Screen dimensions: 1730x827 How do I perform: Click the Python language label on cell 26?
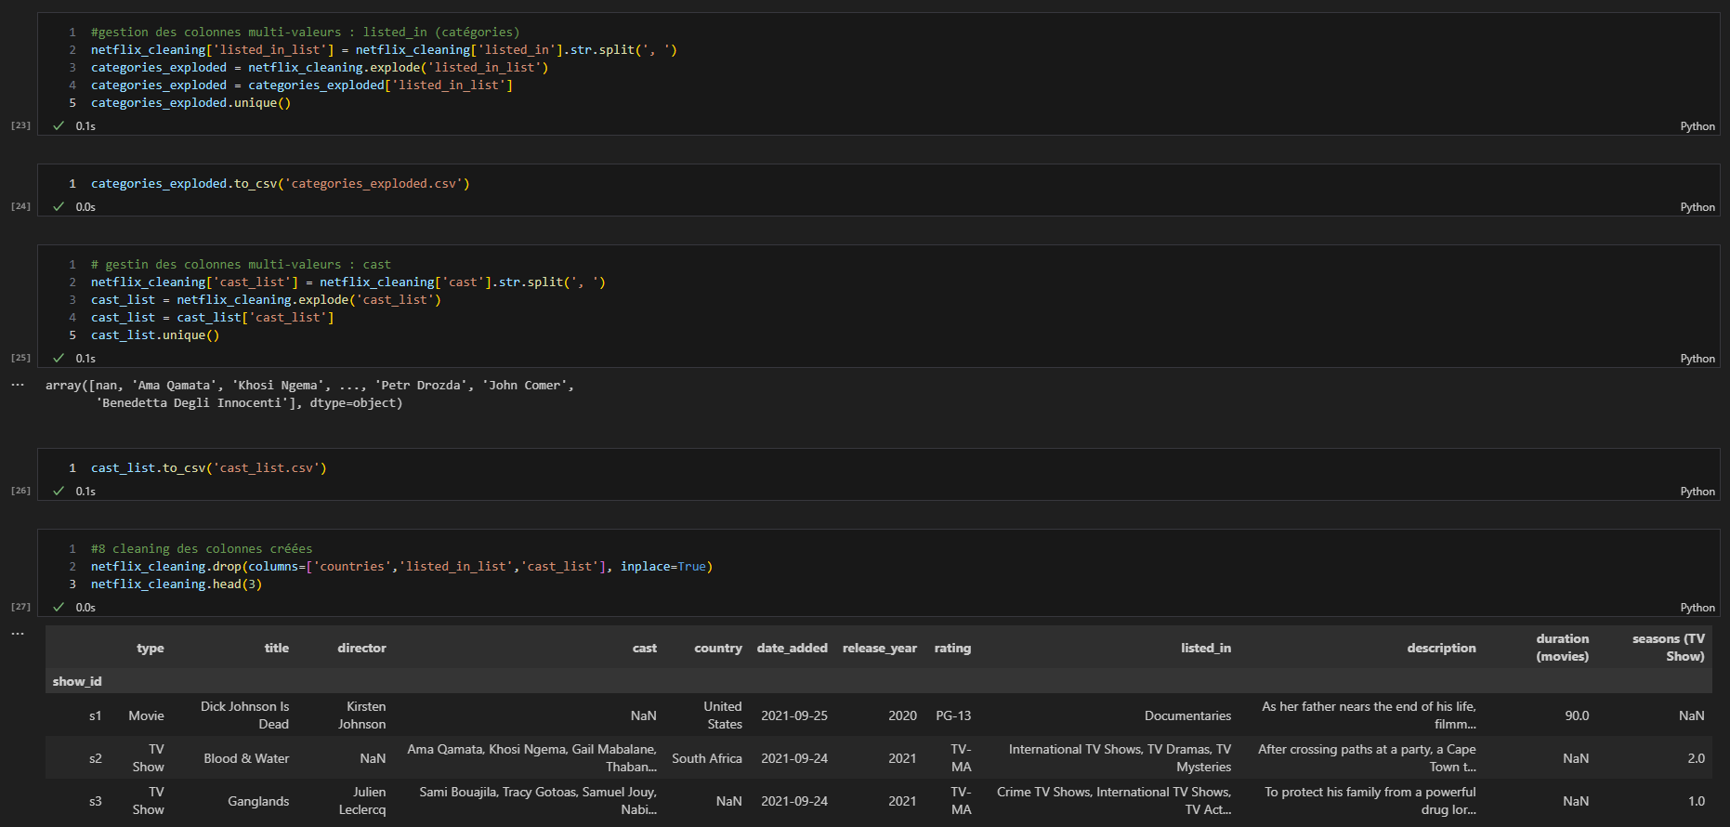coord(1697,492)
